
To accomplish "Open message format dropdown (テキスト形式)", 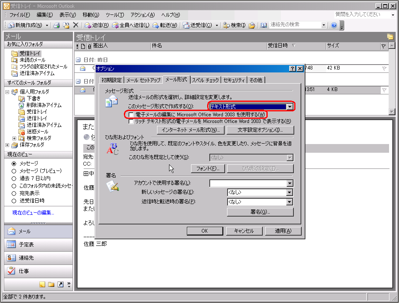I will [x=290, y=107].
